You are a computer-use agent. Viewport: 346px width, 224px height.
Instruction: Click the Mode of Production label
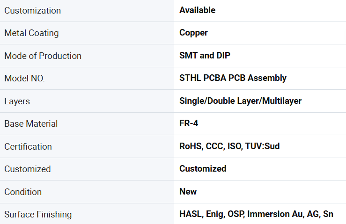pos(43,56)
